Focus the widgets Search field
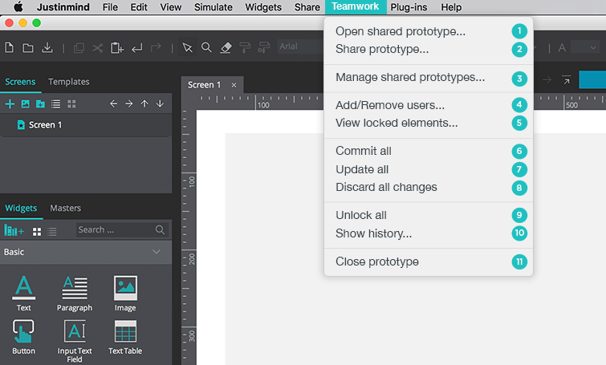The height and width of the screenshot is (365, 606). (122, 229)
